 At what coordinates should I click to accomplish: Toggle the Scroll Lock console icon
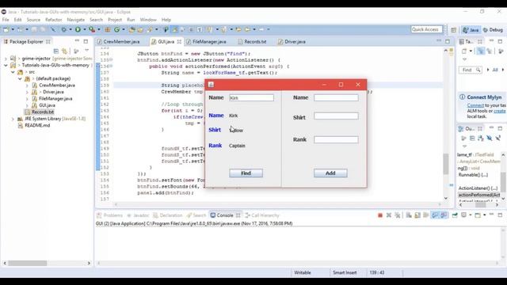tap(417, 215)
